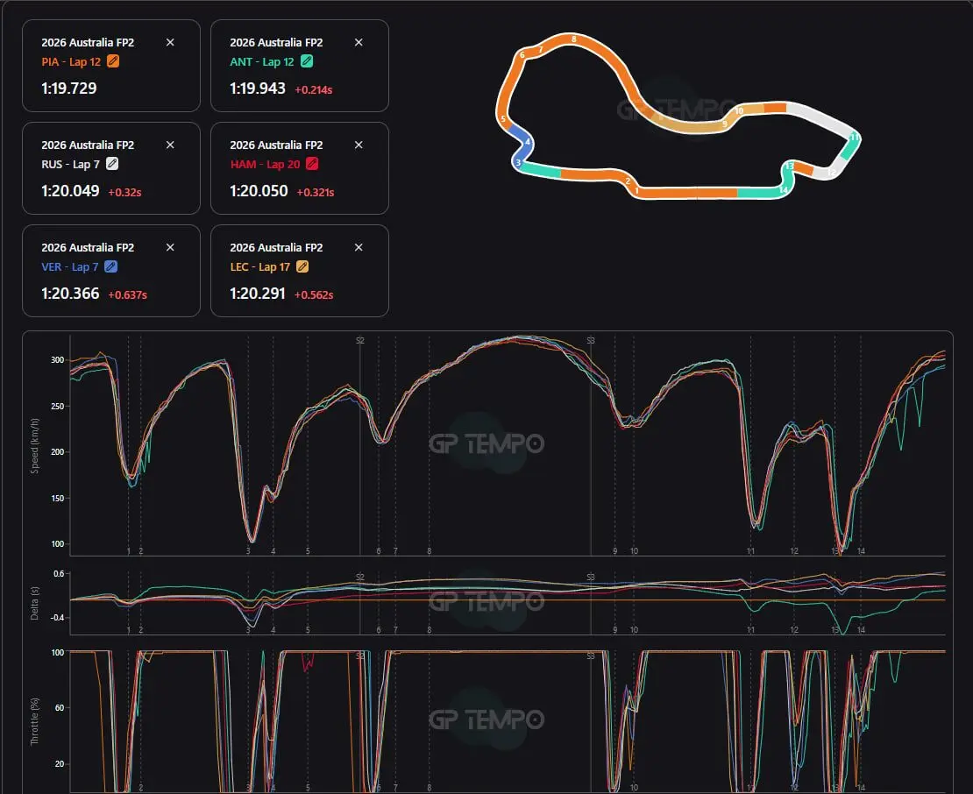The height and width of the screenshot is (794, 973).
Task: Open the teal color editor beside ANT Lap 12
Action: pos(307,61)
